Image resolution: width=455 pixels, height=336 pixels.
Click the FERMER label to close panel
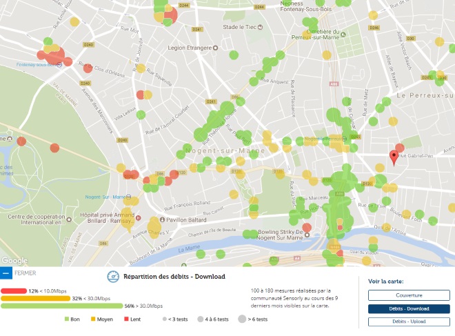click(x=25, y=273)
